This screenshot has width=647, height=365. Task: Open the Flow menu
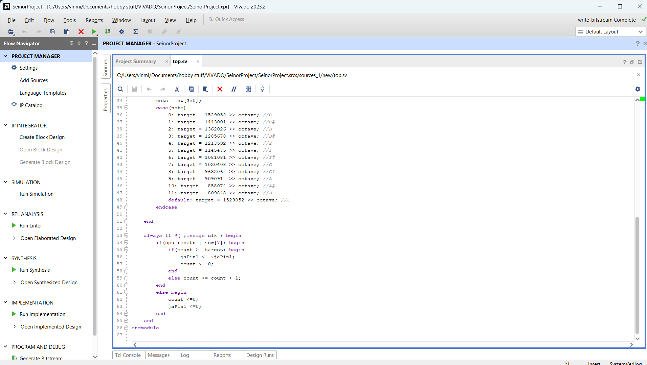click(x=49, y=20)
